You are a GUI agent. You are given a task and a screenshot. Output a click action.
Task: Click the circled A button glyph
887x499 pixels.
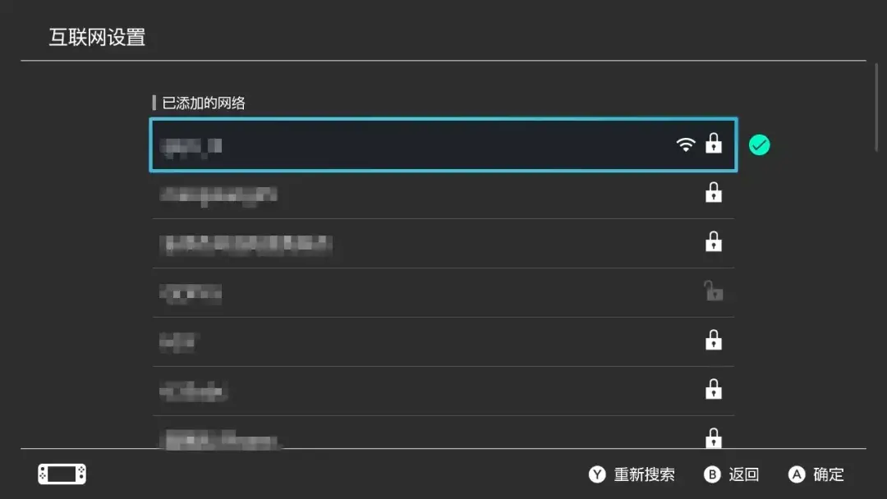(796, 474)
